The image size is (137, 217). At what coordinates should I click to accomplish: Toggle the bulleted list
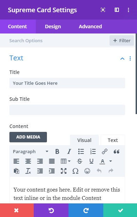(x=81, y=151)
